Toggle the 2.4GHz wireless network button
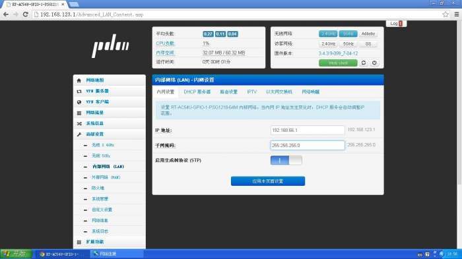 point(328,34)
